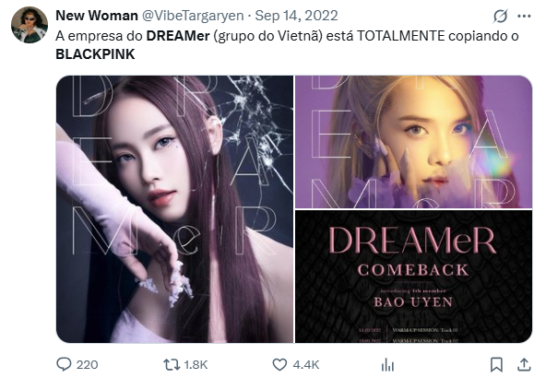Open the three-dot more options menu
The image size is (546, 378).
pyautogui.click(x=524, y=16)
